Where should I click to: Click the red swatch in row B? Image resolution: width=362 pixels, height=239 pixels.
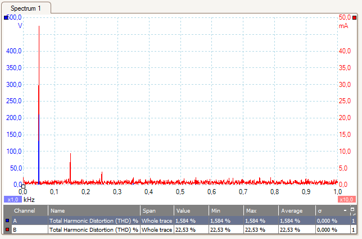click(7, 229)
